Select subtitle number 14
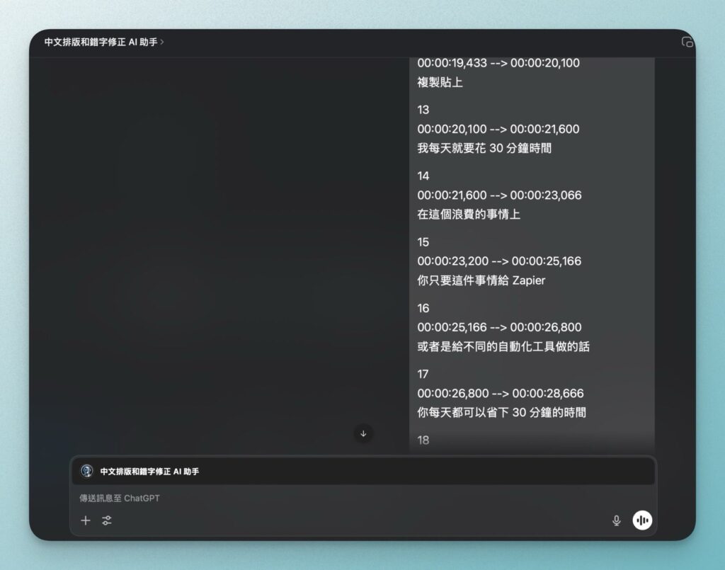The image size is (725, 570). tap(423, 176)
